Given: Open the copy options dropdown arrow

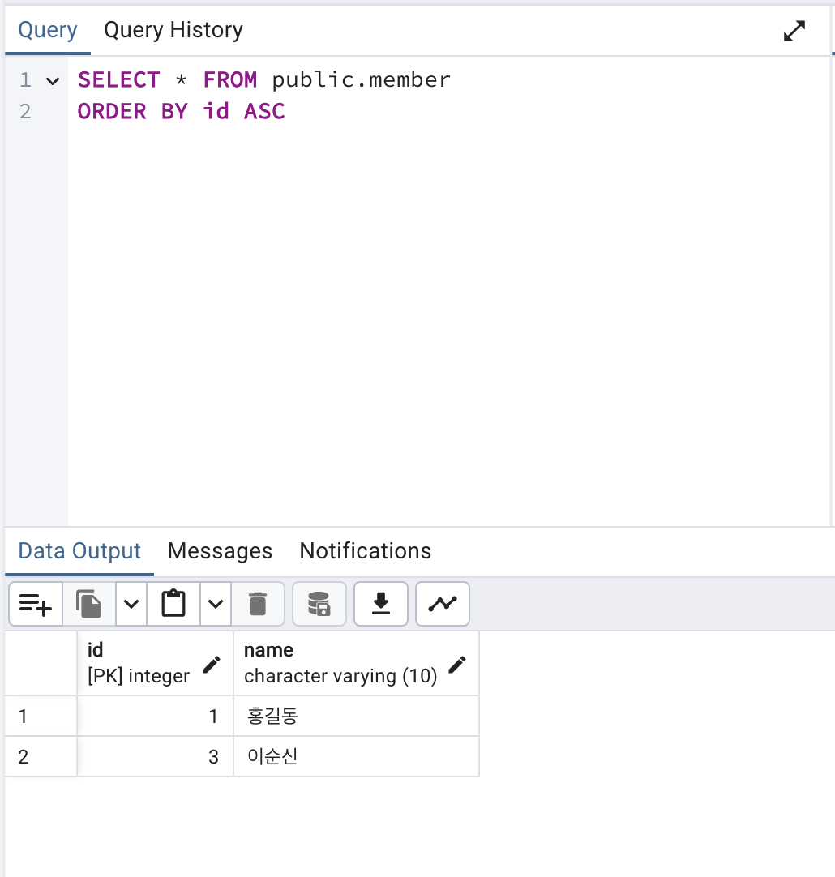Looking at the screenshot, I should tap(131, 604).
